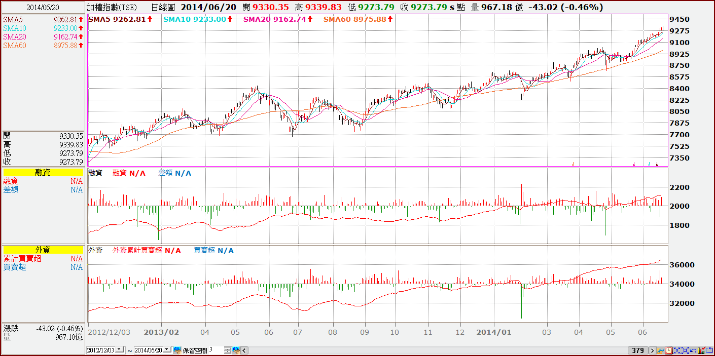Click the left arrow scroll button
715x356 pixels.
click(x=244, y=350)
